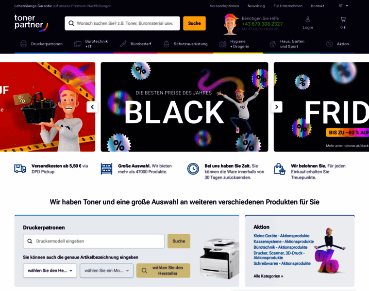Open Kassensysteme - Aktionsprodukte link
This screenshot has width=369, height=291.
[284, 242]
